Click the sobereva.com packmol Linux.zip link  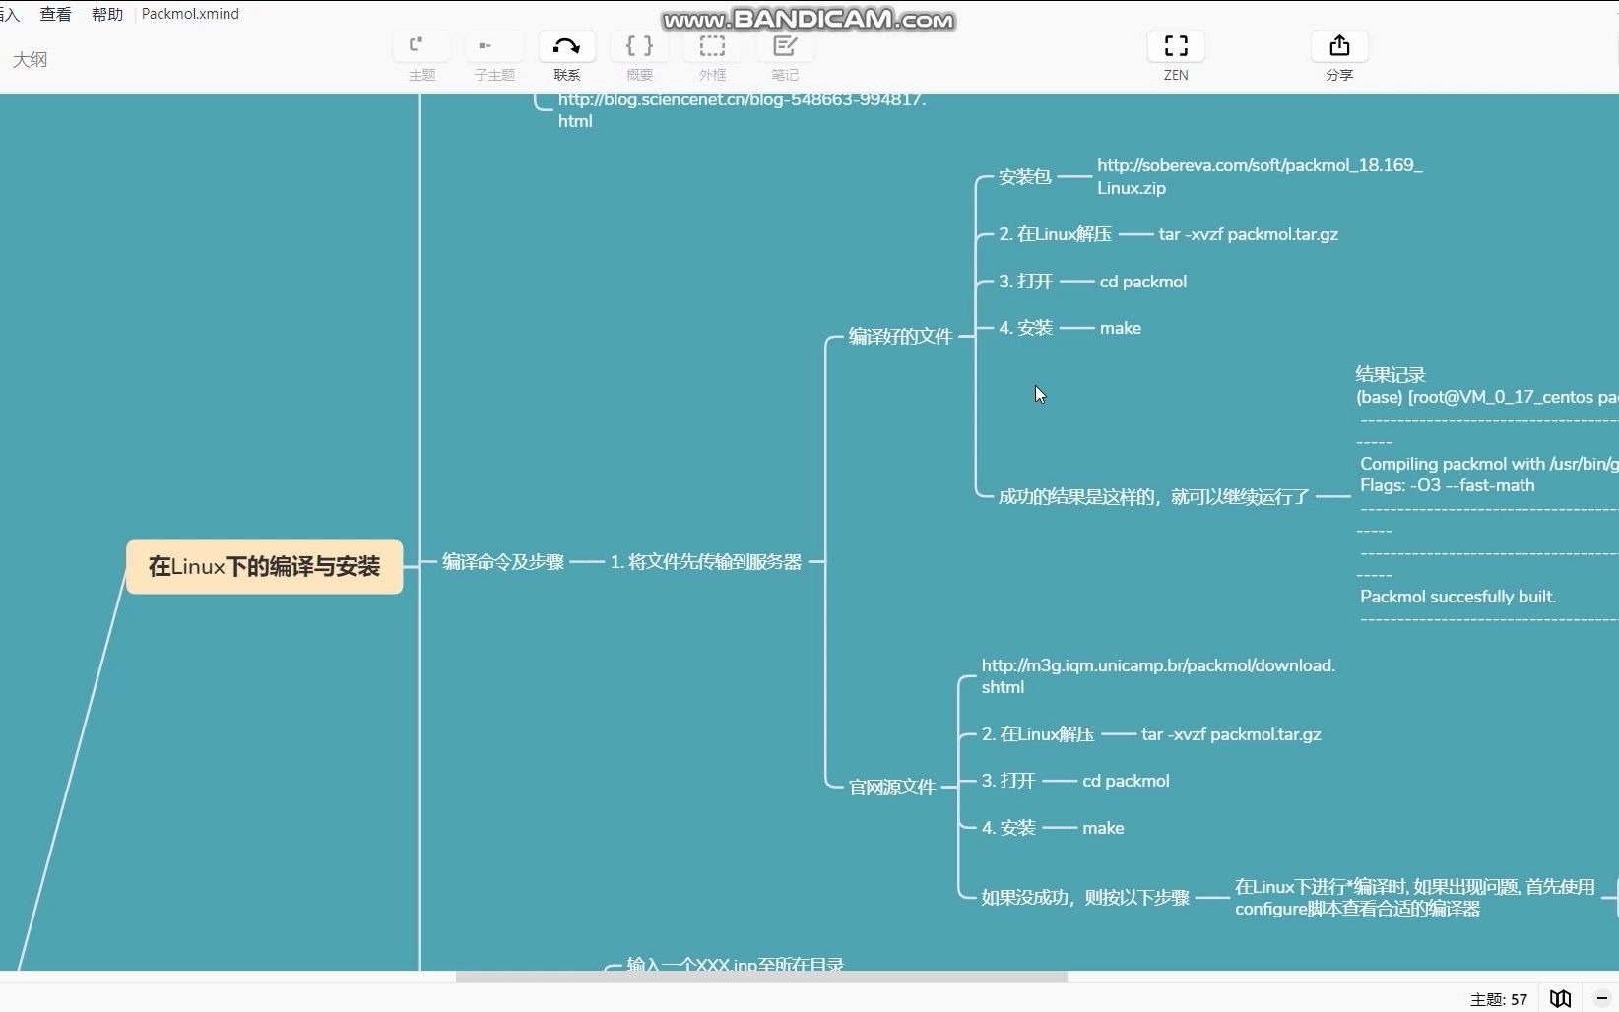coord(1260,176)
